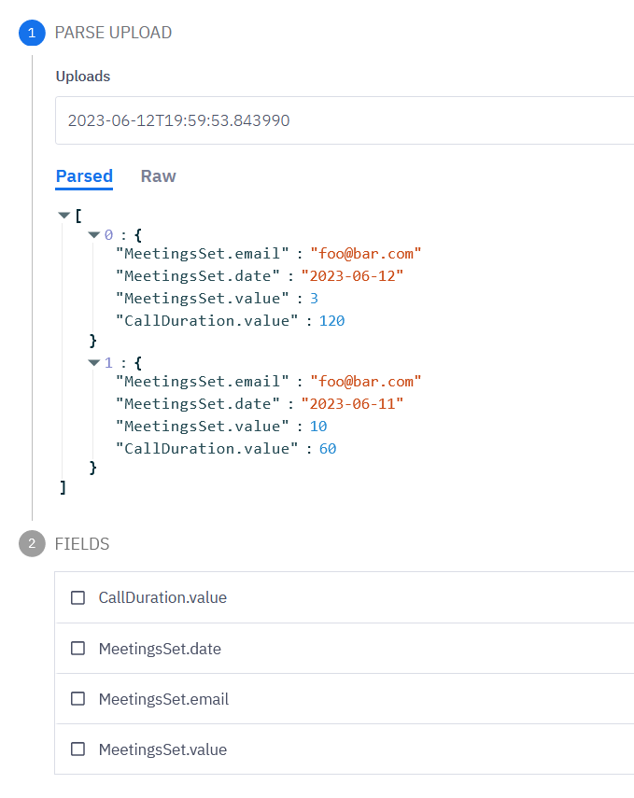Screen dimensions: 634x798
Task: Collapse JSON item 1 disclosure triangle
Action: coord(93,362)
